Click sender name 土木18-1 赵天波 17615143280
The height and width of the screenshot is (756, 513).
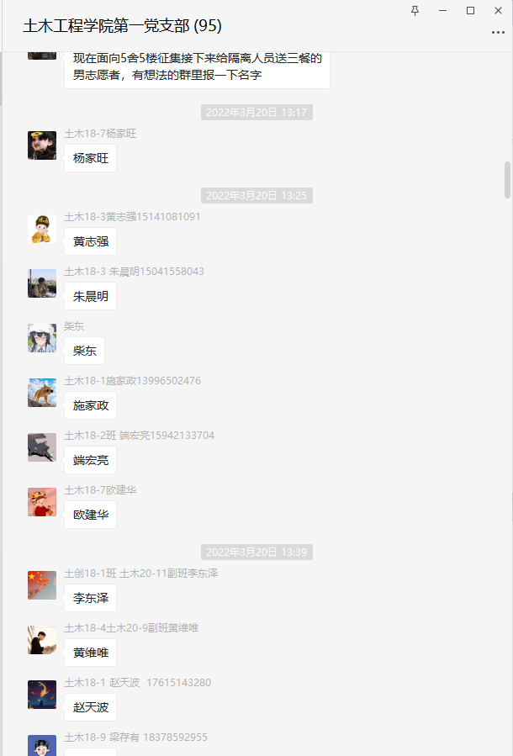click(137, 683)
